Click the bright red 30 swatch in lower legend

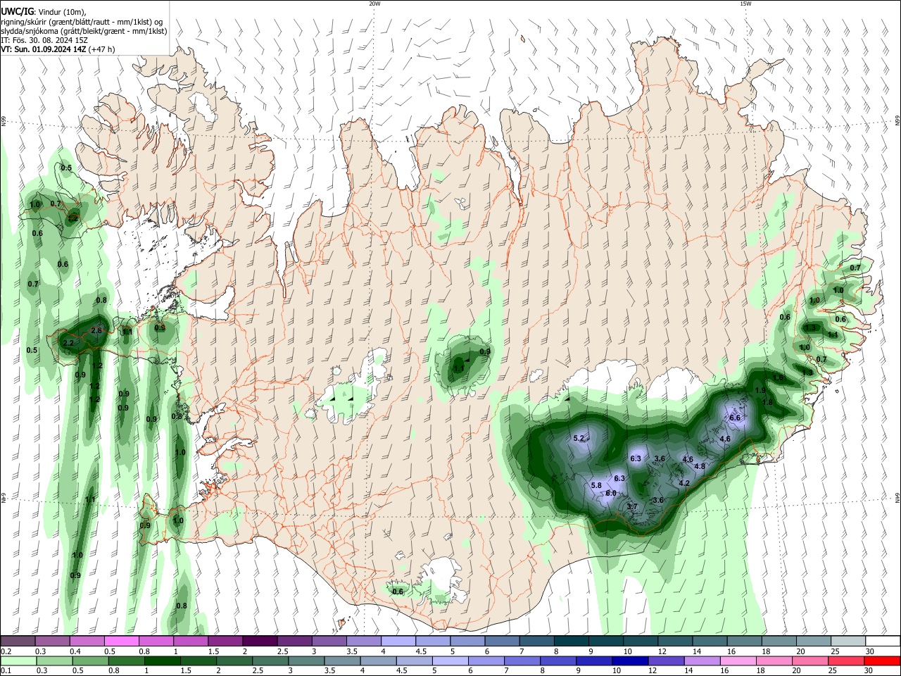(x=882, y=661)
